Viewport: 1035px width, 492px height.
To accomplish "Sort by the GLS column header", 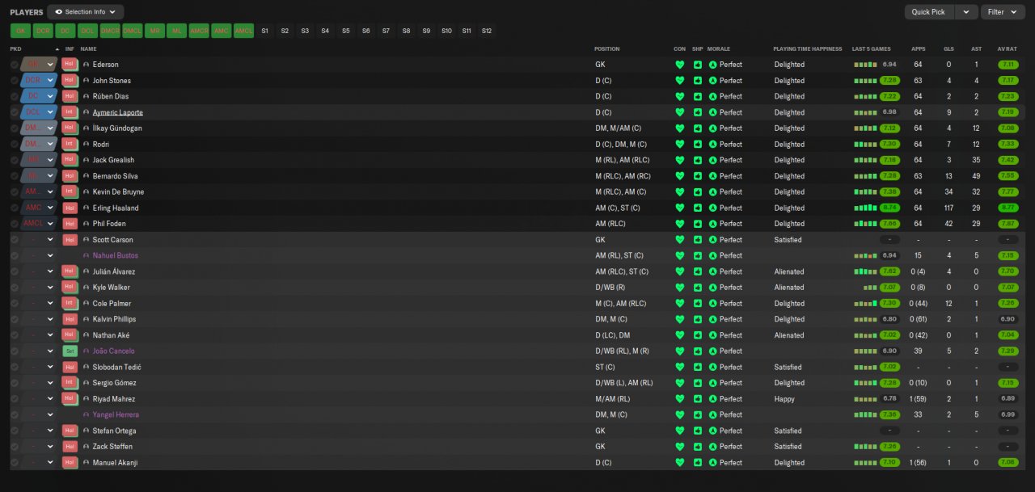I will [949, 49].
